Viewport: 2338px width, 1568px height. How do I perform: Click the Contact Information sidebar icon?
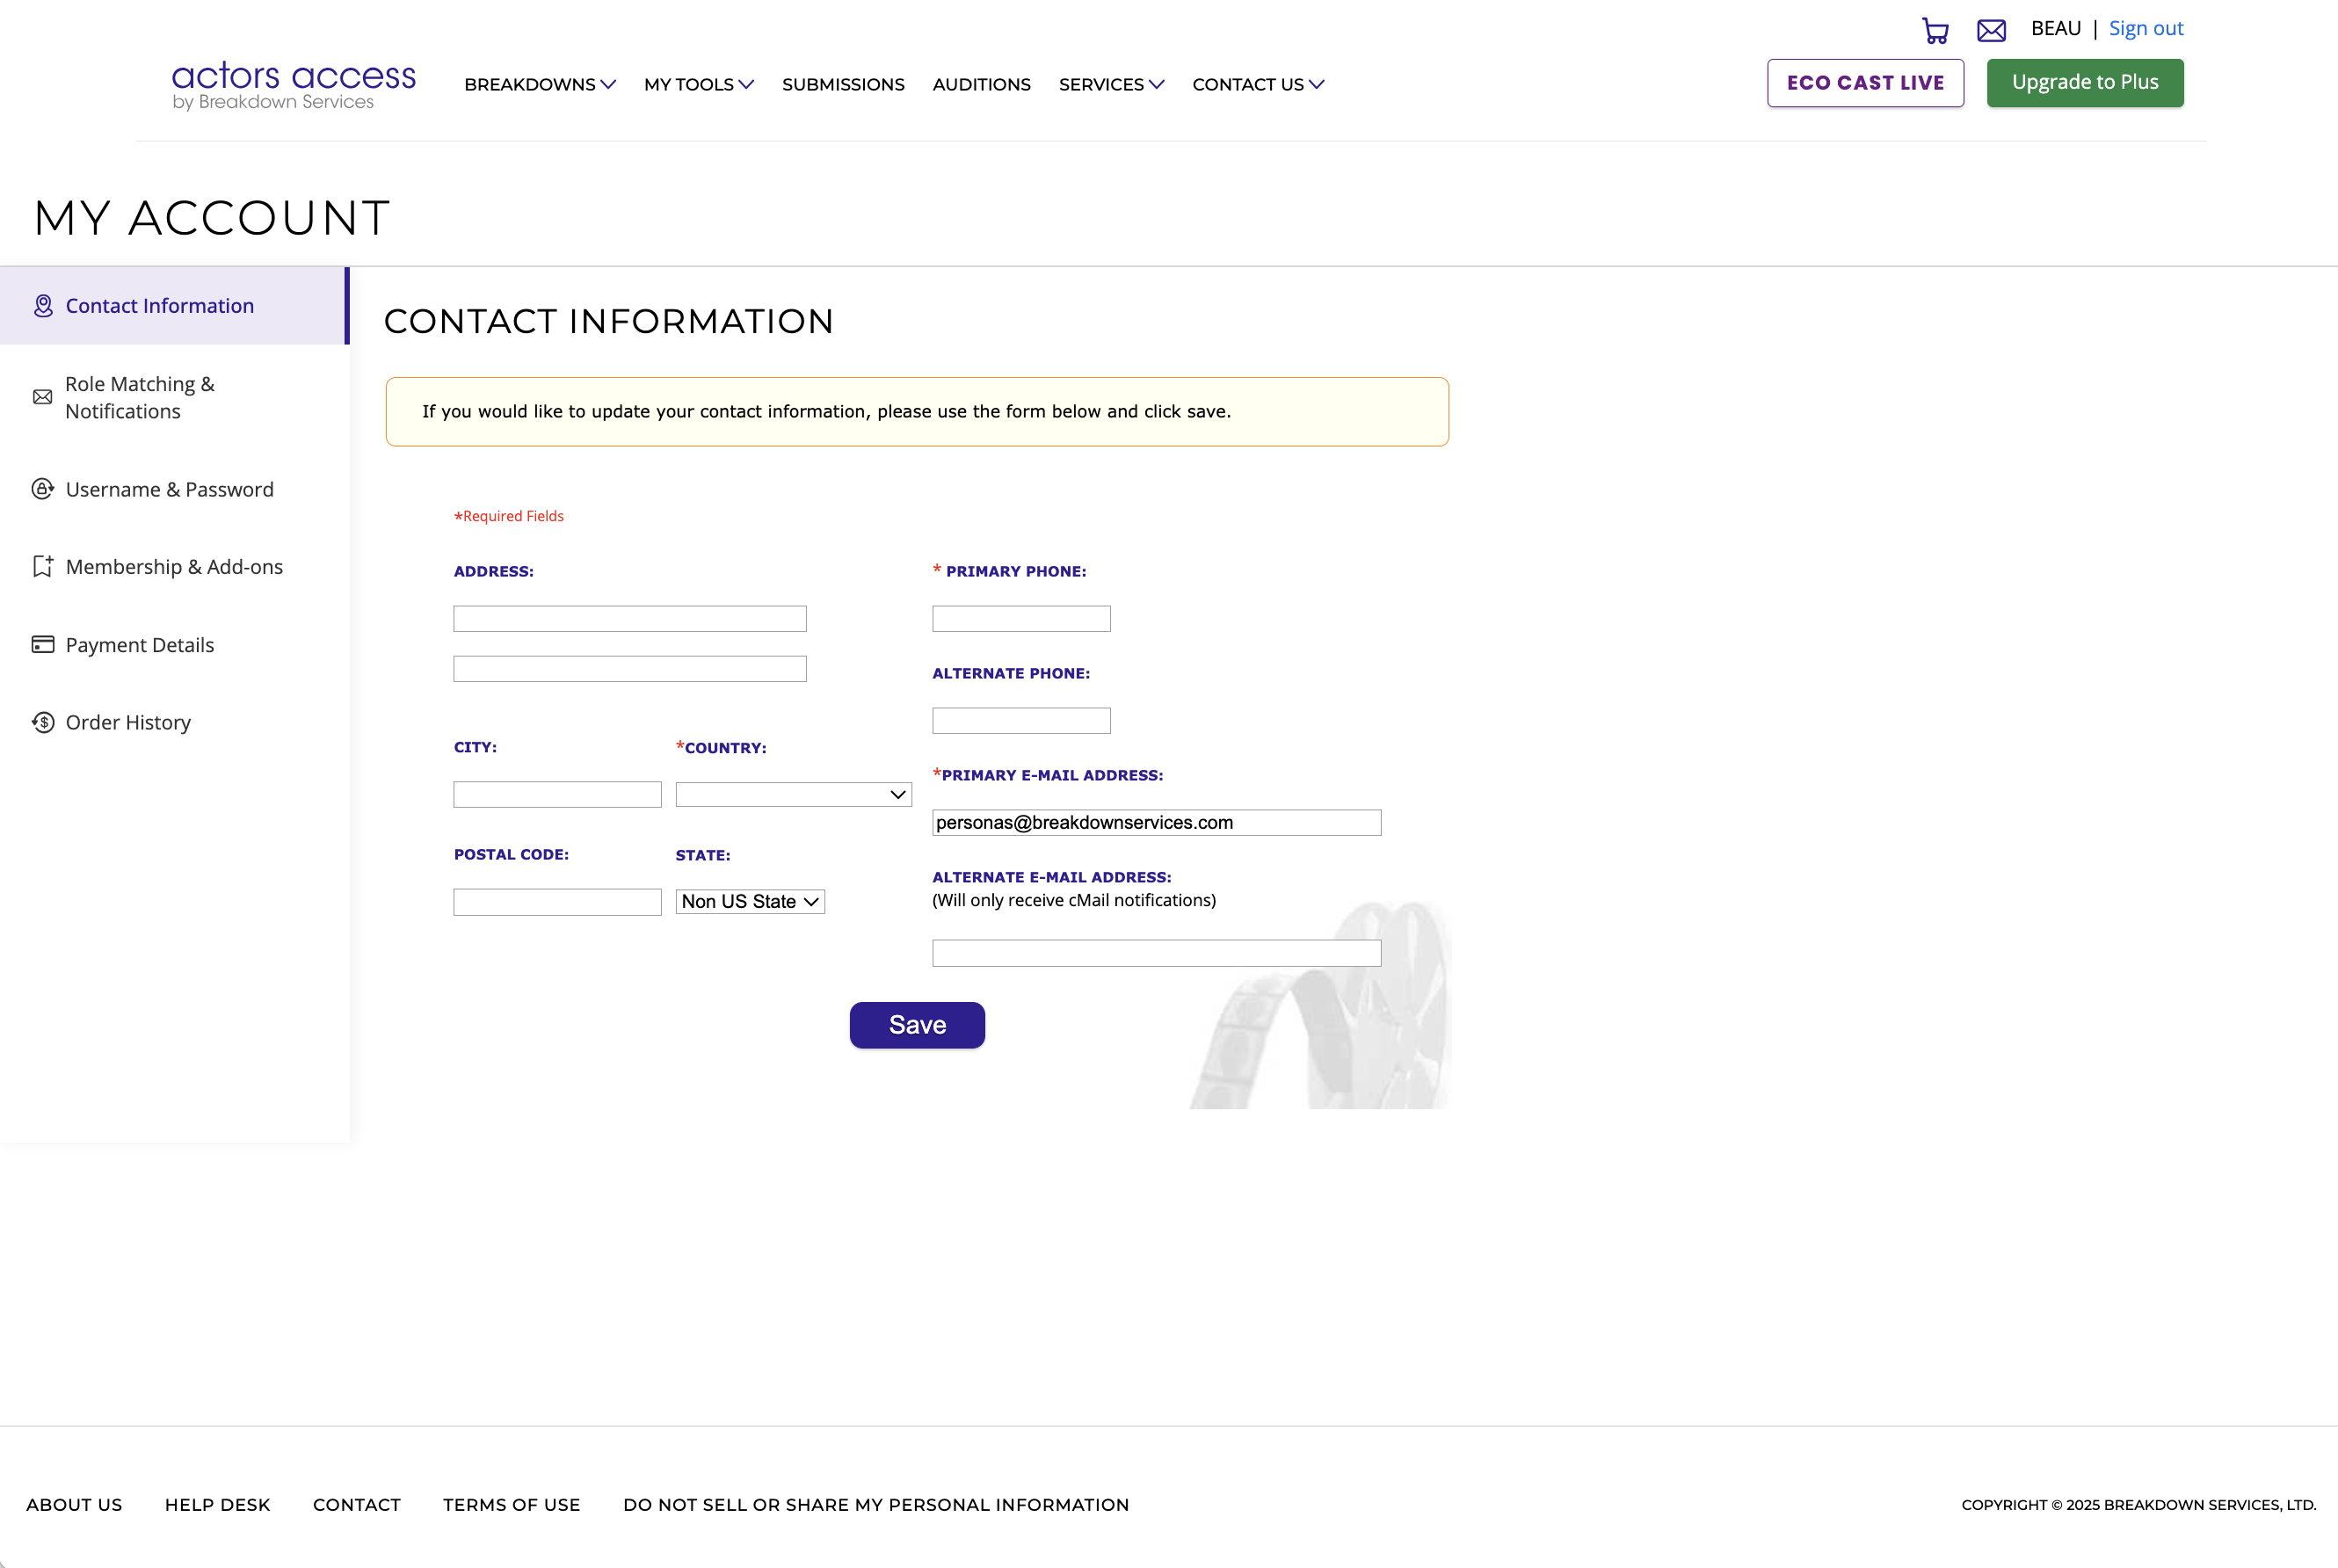pyautogui.click(x=43, y=306)
